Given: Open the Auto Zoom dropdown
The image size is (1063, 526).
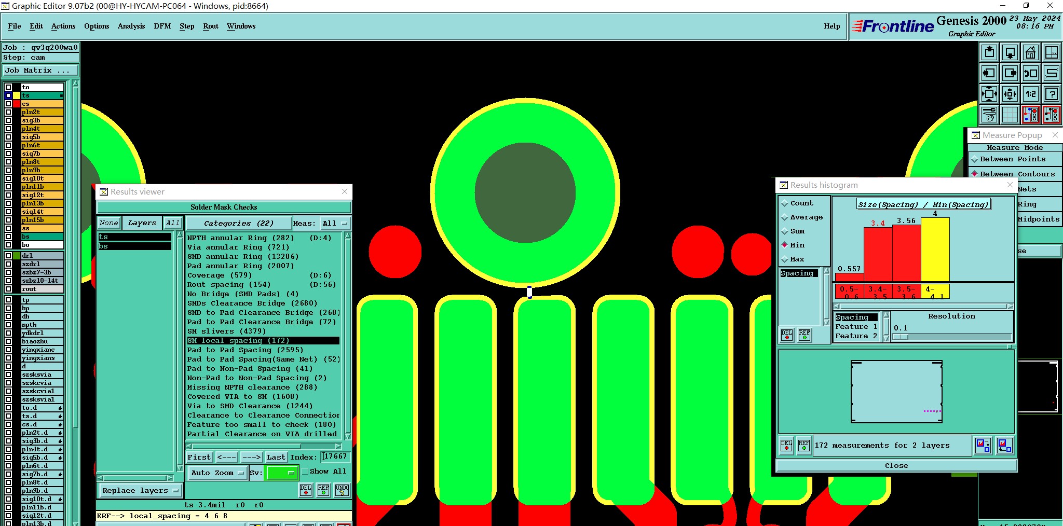Looking at the screenshot, I should tap(217, 473).
